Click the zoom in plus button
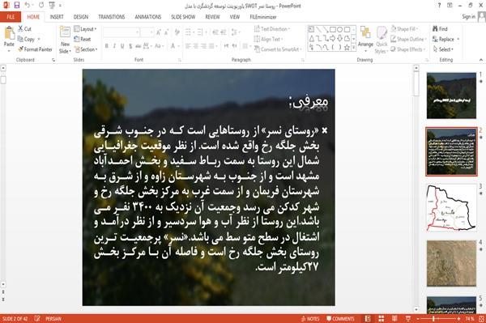486x323 pixels. [x=459, y=319]
